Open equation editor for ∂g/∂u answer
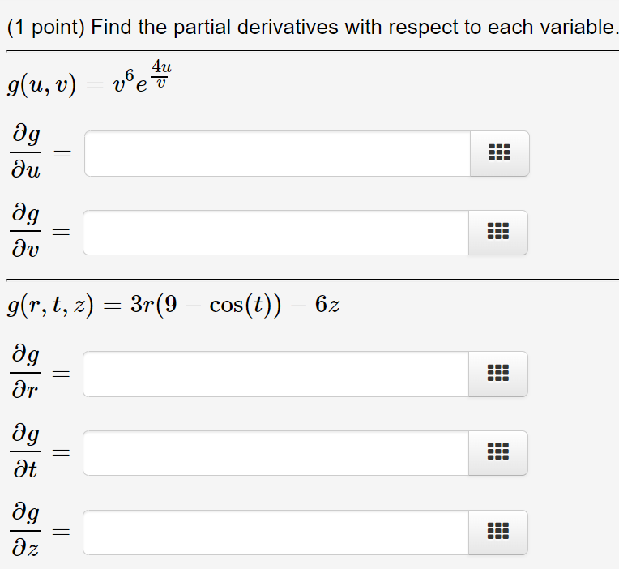Screen dimensions: 619x569 (499, 153)
